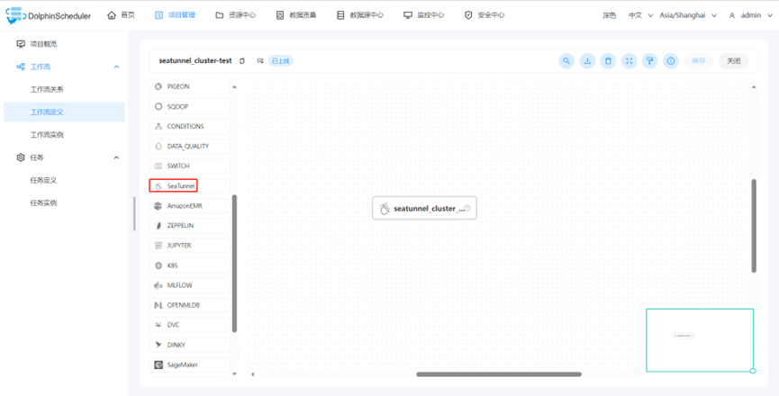Select the PIGEON task type
This screenshot has width=779, height=396.
point(190,86)
